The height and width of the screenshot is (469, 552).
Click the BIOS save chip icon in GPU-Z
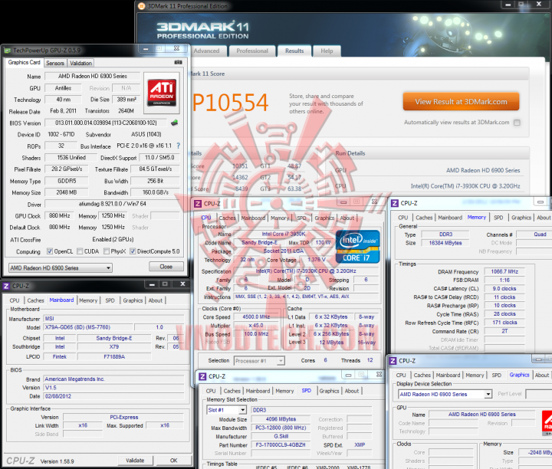click(174, 123)
